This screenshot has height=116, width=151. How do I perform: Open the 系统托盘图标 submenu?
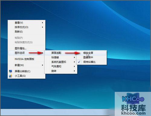pyautogui.click(x=61, y=62)
